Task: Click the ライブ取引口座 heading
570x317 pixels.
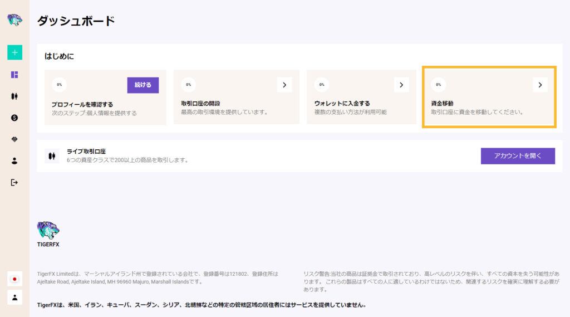Action: pyautogui.click(x=86, y=152)
